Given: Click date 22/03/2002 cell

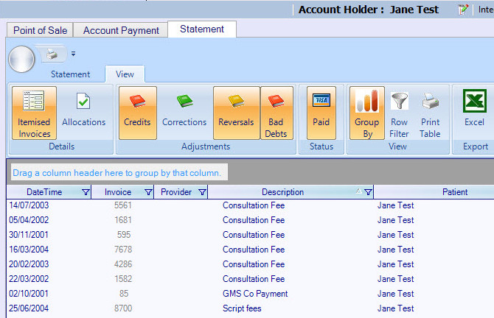Looking at the screenshot, I should point(29,279).
